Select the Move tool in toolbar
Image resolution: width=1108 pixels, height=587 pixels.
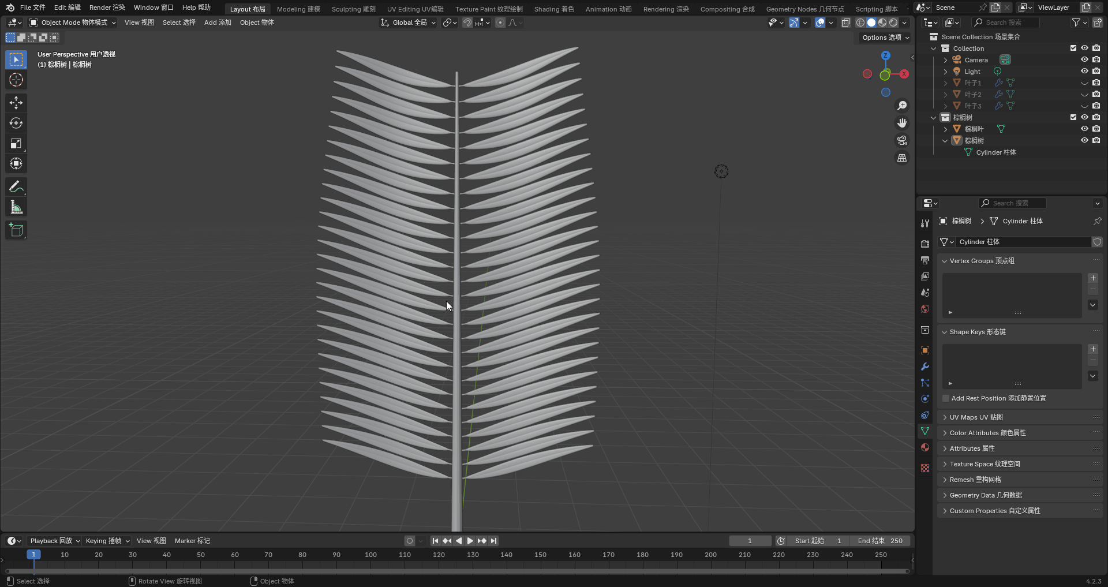tap(16, 103)
